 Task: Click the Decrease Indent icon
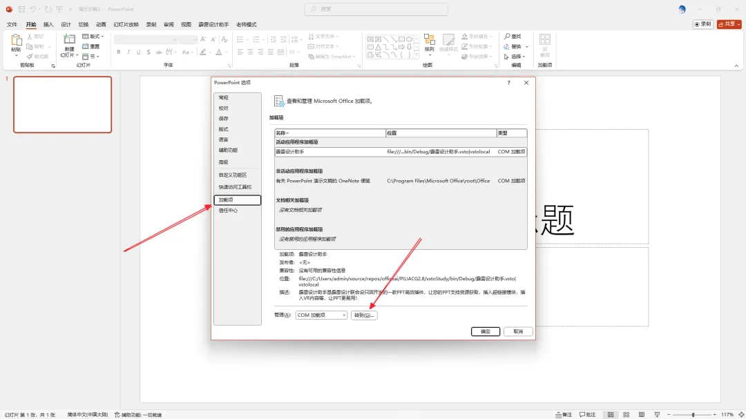273,39
